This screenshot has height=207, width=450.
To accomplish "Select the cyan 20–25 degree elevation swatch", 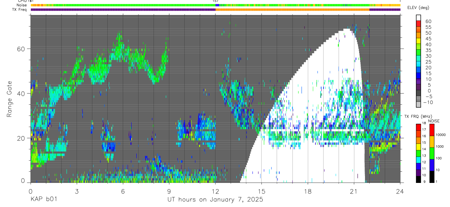I will [418, 64].
